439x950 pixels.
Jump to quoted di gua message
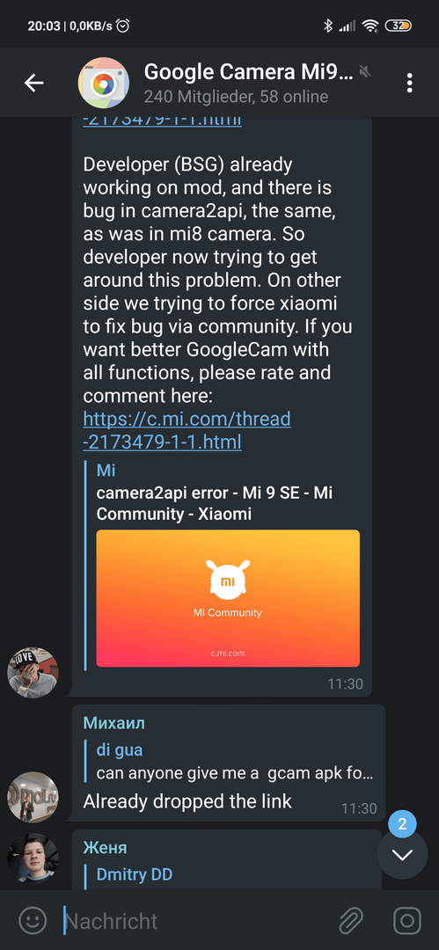point(233,762)
